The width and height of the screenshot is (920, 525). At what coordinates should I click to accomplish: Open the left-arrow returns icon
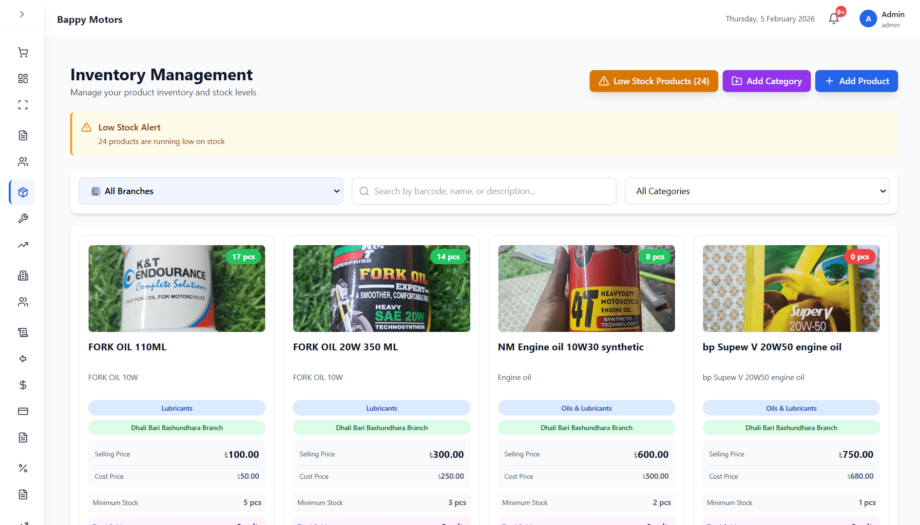[x=23, y=359]
